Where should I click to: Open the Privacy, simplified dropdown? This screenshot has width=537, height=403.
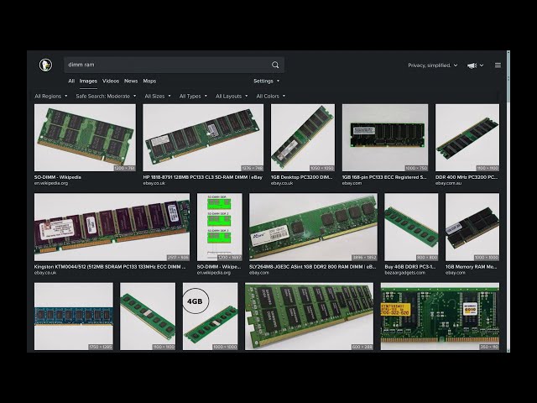click(x=433, y=65)
